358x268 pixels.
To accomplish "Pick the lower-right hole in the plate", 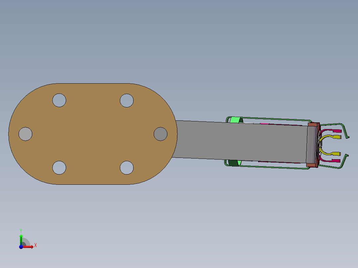I will [x=127, y=167].
